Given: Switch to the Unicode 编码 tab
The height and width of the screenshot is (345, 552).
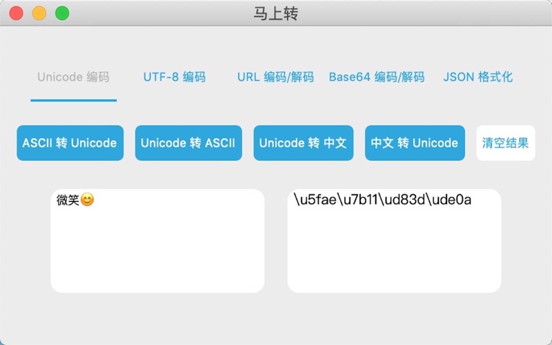Looking at the screenshot, I should click(73, 77).
